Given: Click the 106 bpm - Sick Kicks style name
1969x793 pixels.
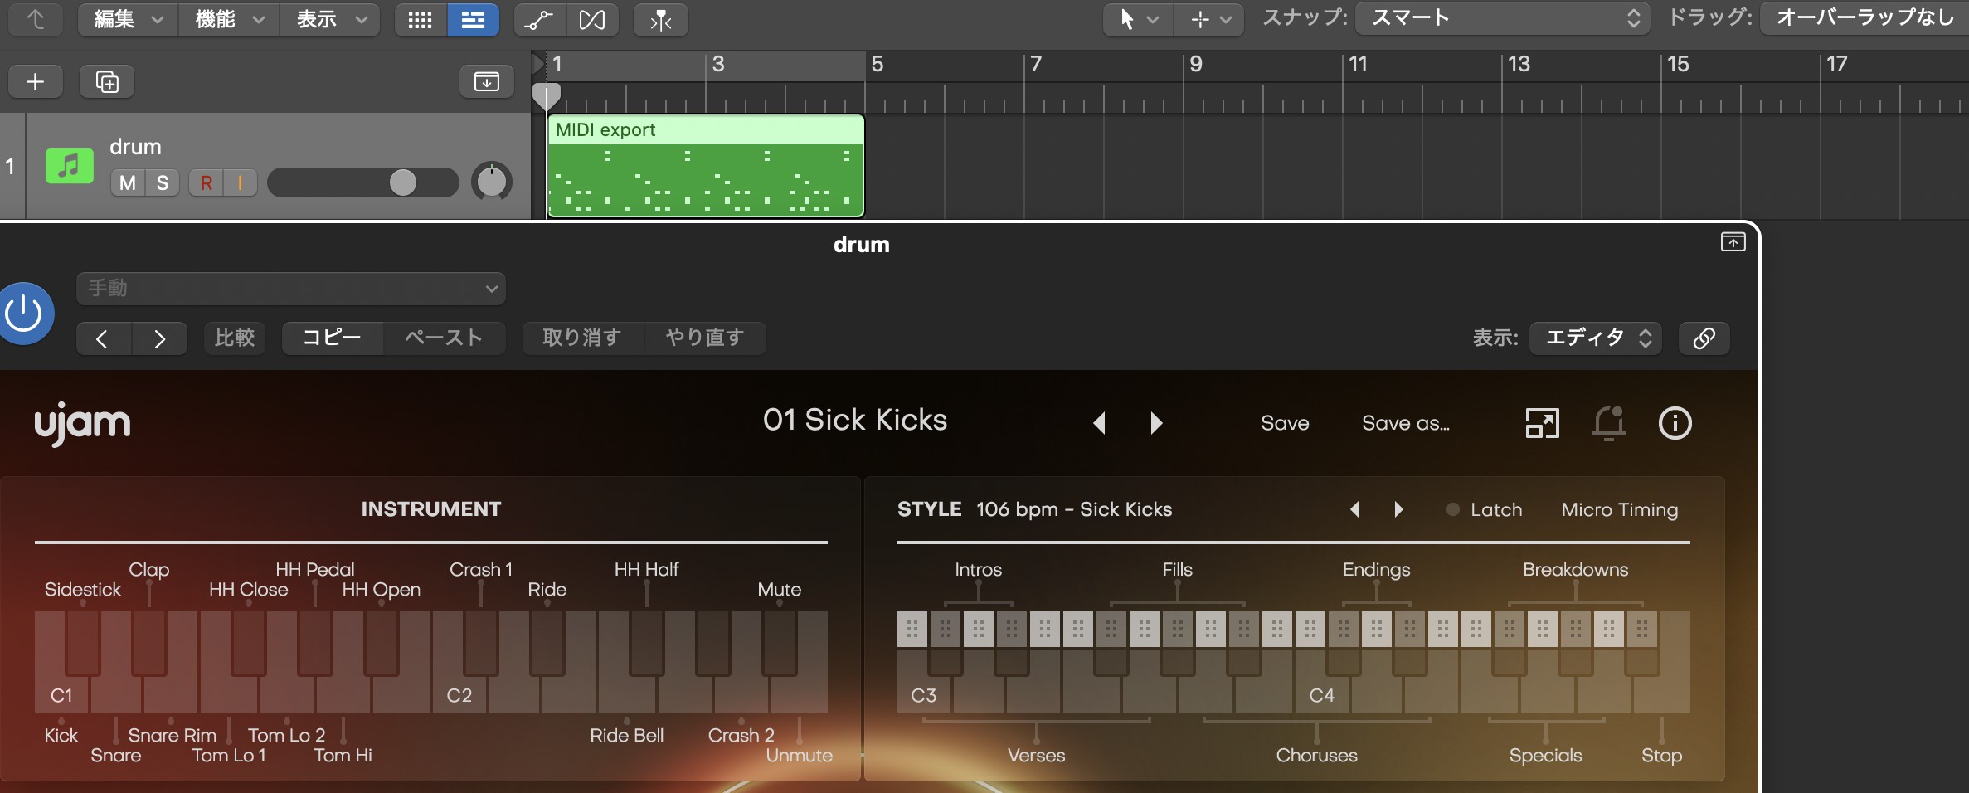Looking at the screenshot, I should tap(1074, 509).
